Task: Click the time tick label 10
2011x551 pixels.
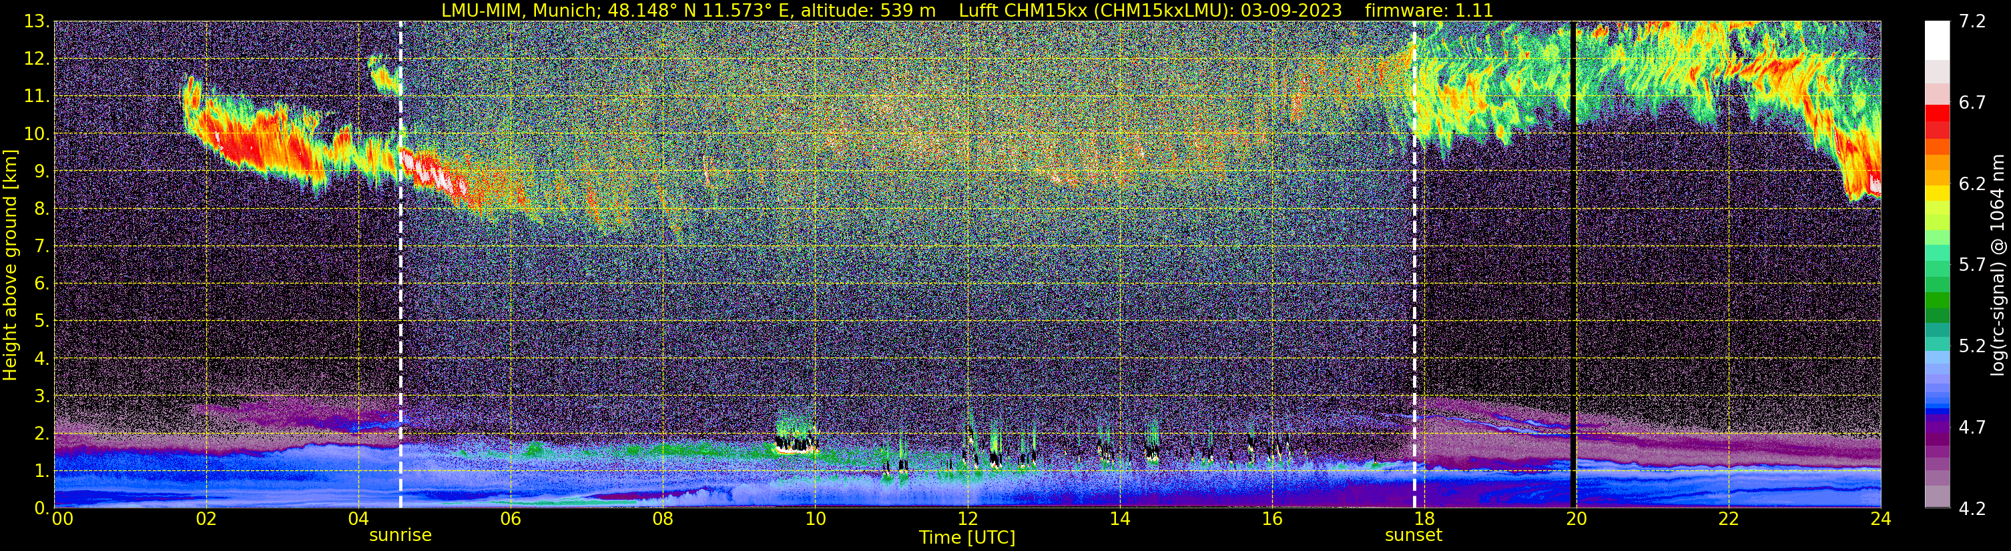Action: pyautogui.click(x=815, y=520)
